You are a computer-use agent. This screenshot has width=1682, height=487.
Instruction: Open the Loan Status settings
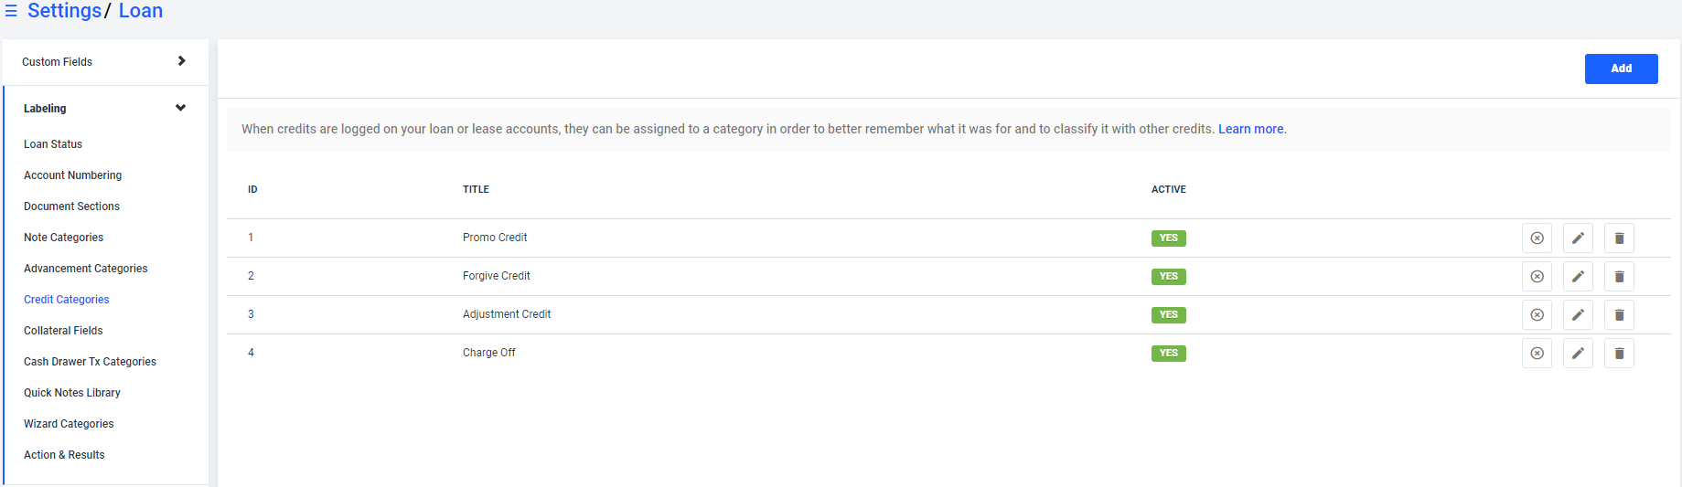[x=53, y=144]
